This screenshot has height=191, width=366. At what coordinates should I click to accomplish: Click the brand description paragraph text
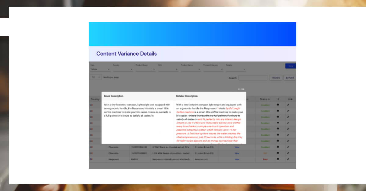click(137, 110)
